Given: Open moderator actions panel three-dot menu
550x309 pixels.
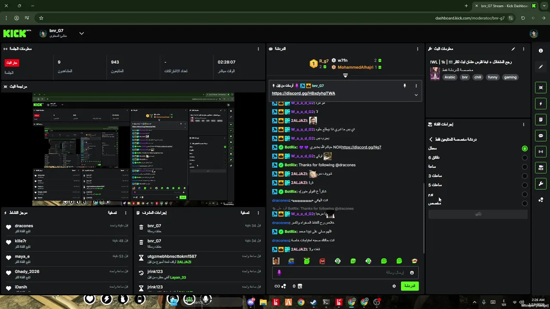Looking at the screenshot, I should point(258,212).
